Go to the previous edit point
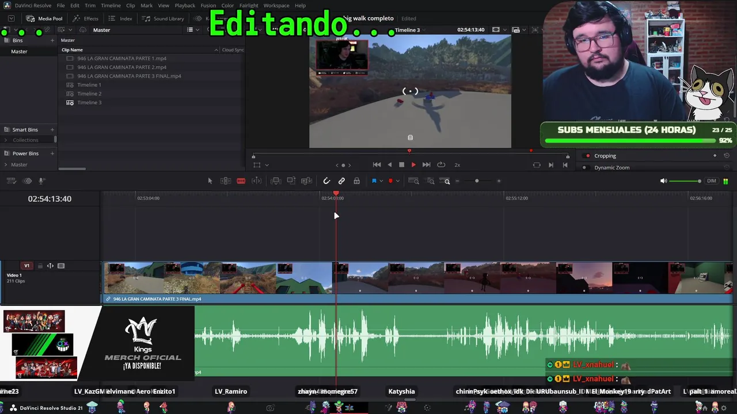This screenshot has width=737, height=414. tap(565, 165)
